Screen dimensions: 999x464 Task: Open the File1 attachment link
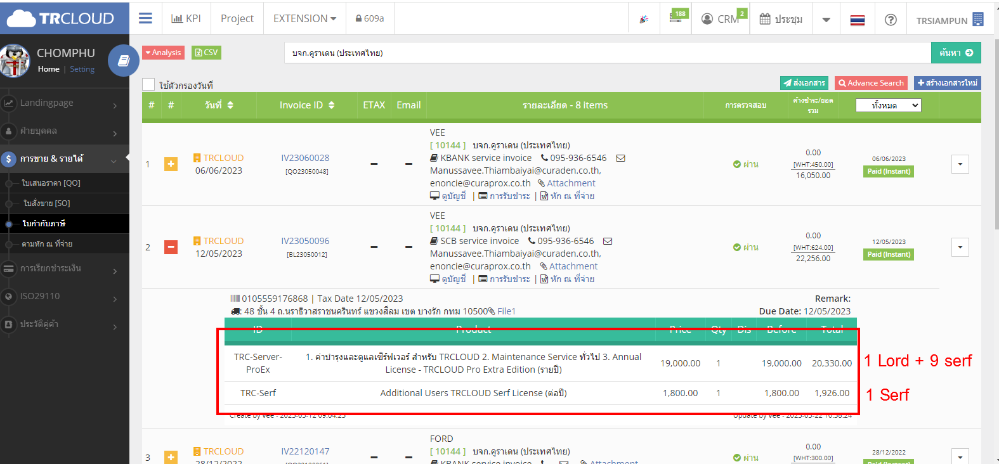(506, 311)
